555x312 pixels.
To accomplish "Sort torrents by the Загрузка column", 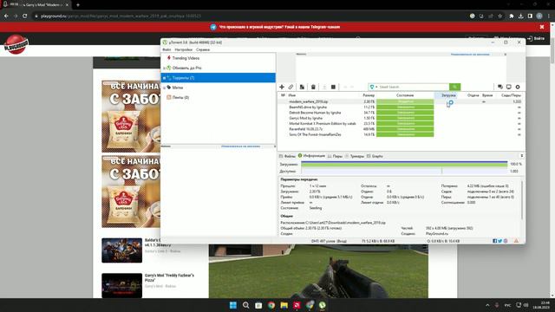I will 448,95.
